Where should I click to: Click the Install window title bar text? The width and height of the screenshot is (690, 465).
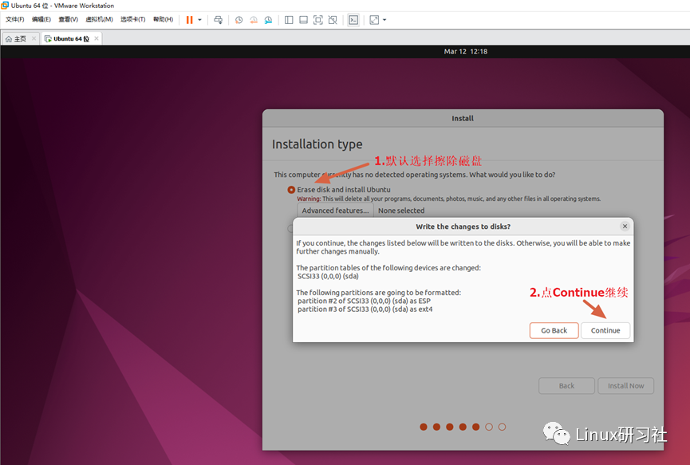point(463,118)
